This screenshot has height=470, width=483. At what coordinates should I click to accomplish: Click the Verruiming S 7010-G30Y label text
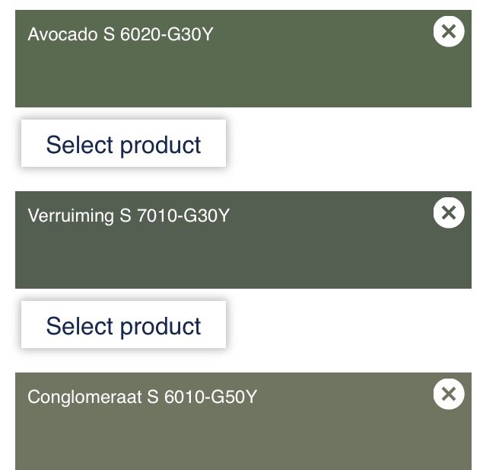tap(129, 216)
